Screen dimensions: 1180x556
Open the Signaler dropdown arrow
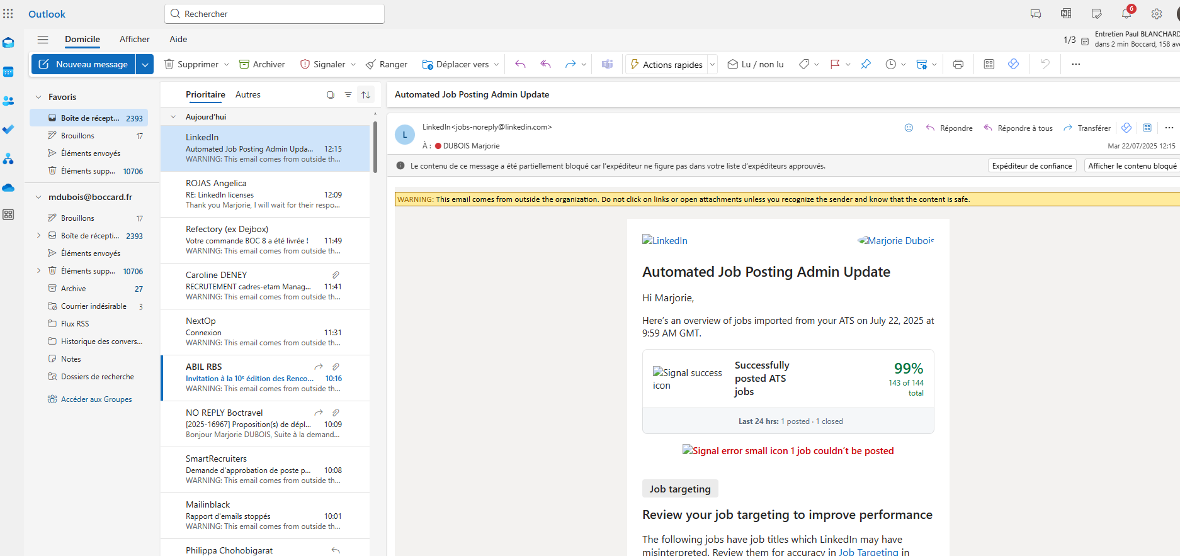tap(353, 64)
